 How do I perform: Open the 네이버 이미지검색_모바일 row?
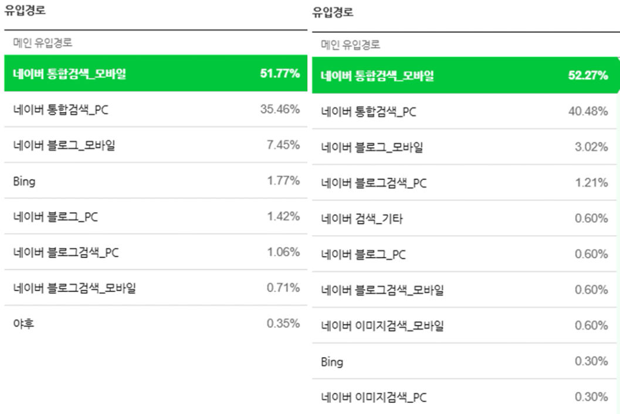tap(463, 325)
